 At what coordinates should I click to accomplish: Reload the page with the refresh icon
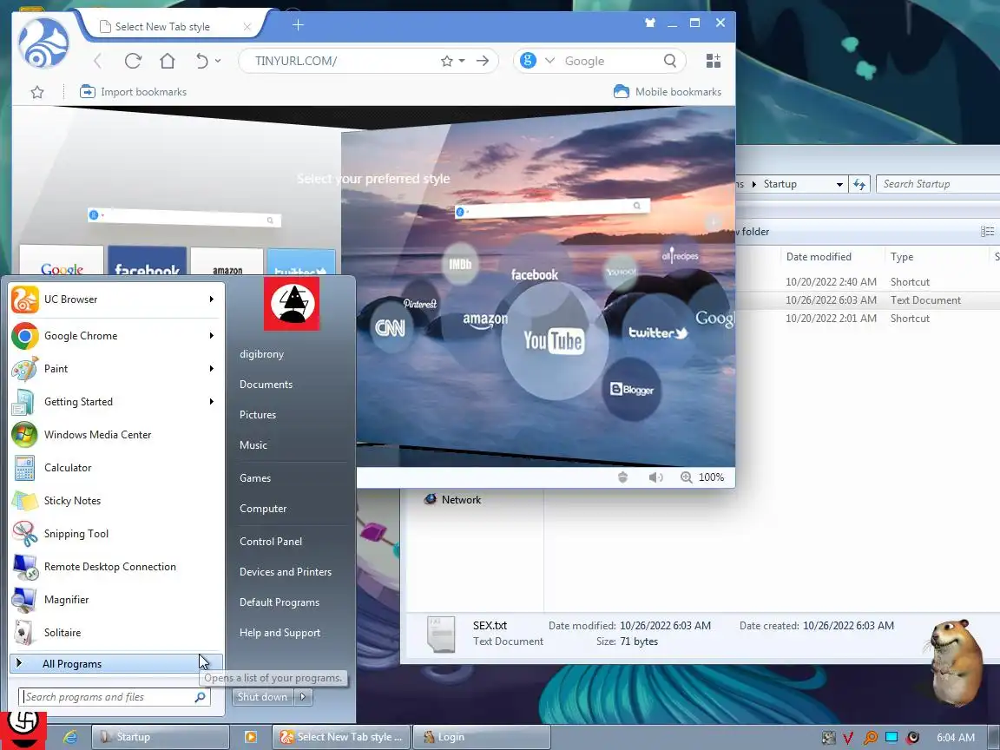click(x=133, y=61)
